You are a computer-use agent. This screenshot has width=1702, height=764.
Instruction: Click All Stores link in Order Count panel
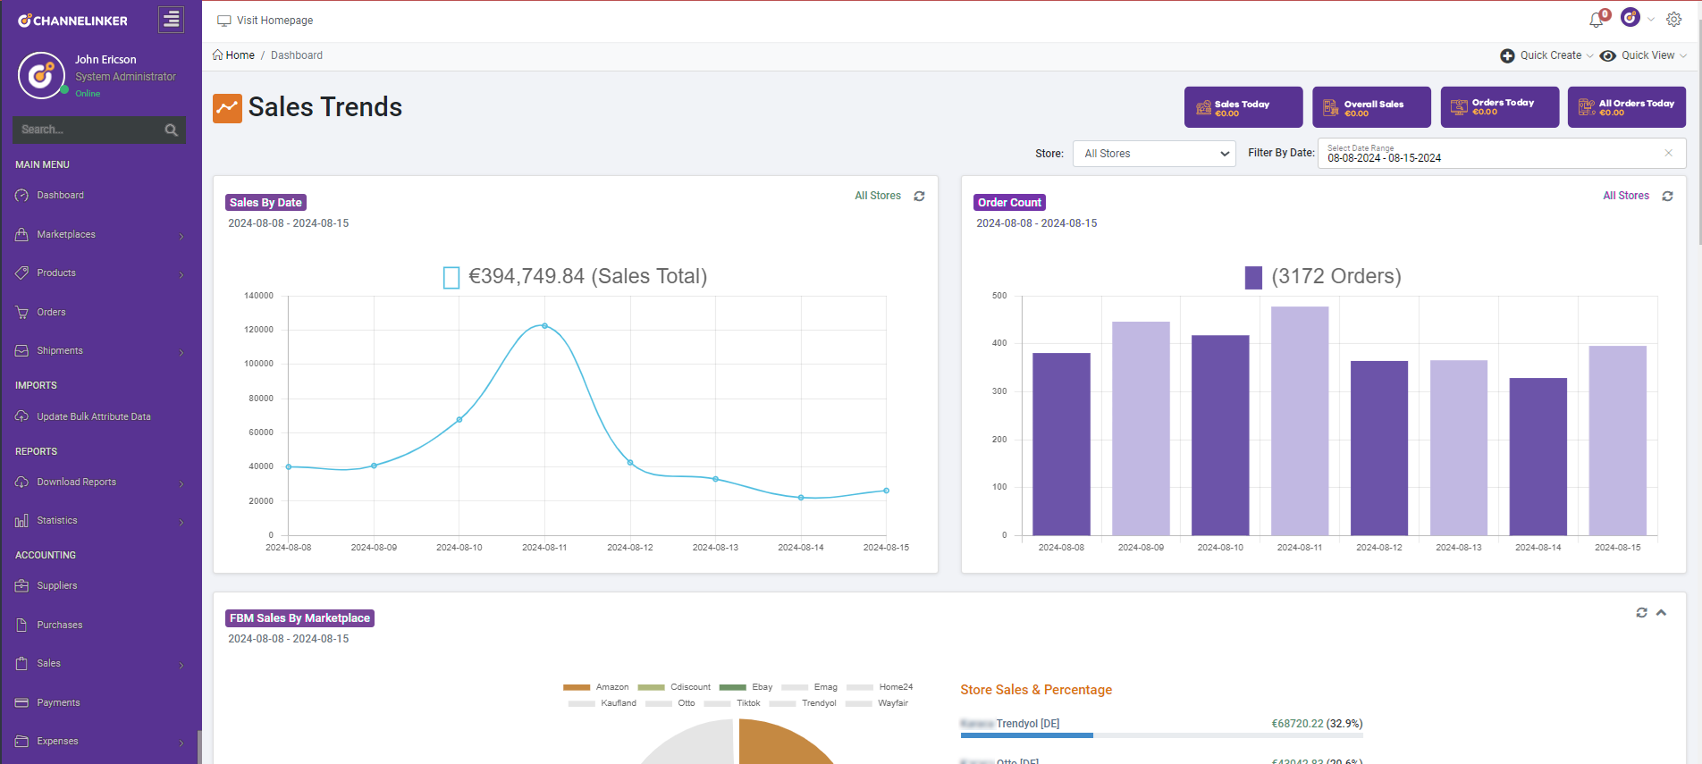click(1626, 196)
